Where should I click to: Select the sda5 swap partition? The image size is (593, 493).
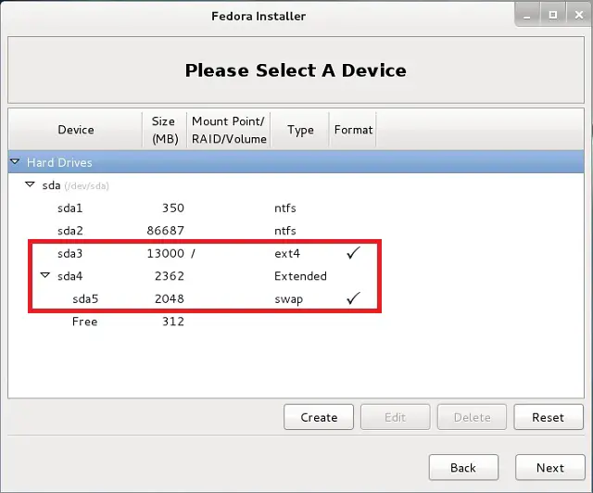click(296, 298)
